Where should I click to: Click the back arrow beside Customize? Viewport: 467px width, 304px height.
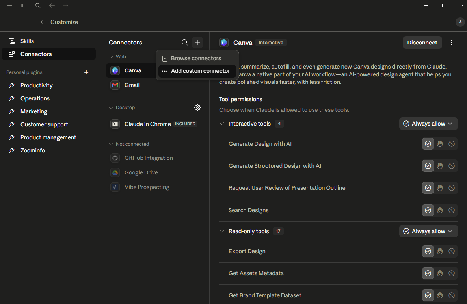pos(43,22)
